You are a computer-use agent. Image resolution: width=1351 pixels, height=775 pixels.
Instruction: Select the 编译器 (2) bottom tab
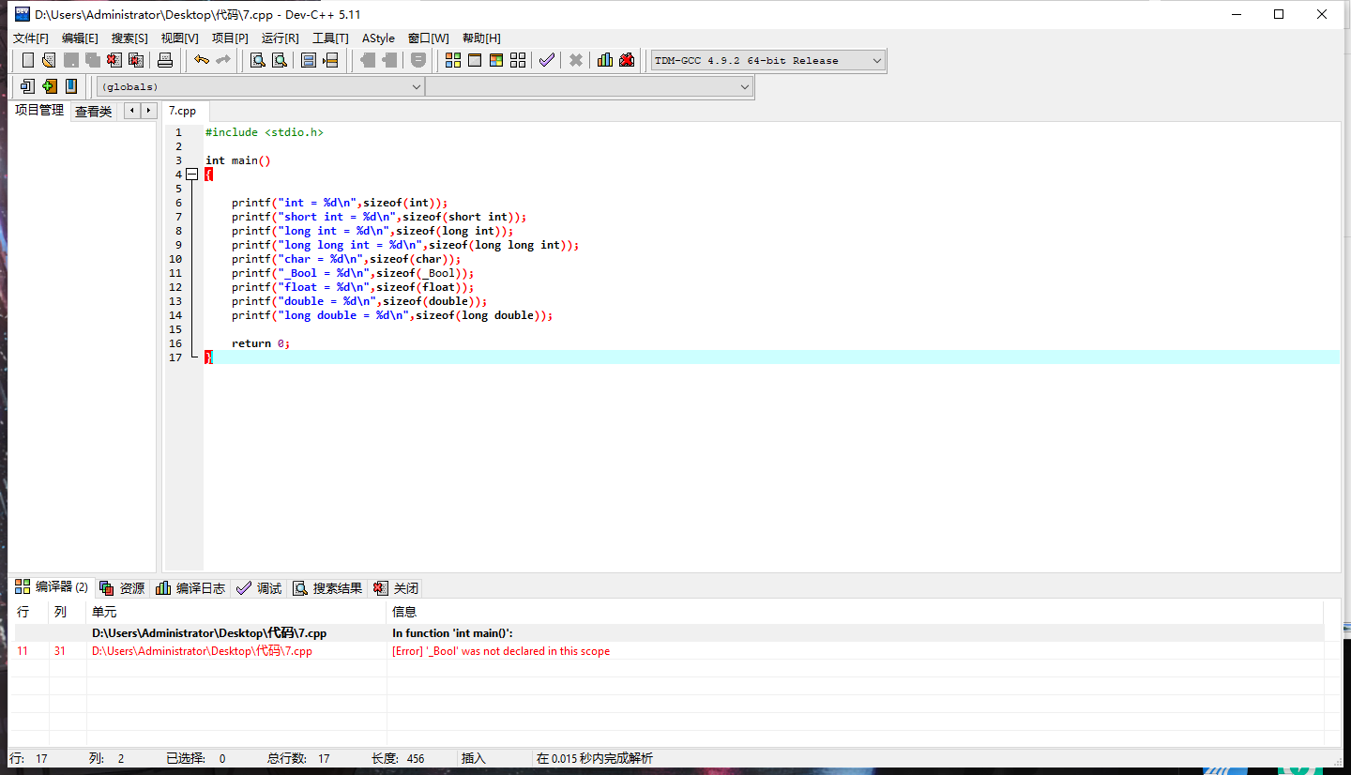pos(52,587)
